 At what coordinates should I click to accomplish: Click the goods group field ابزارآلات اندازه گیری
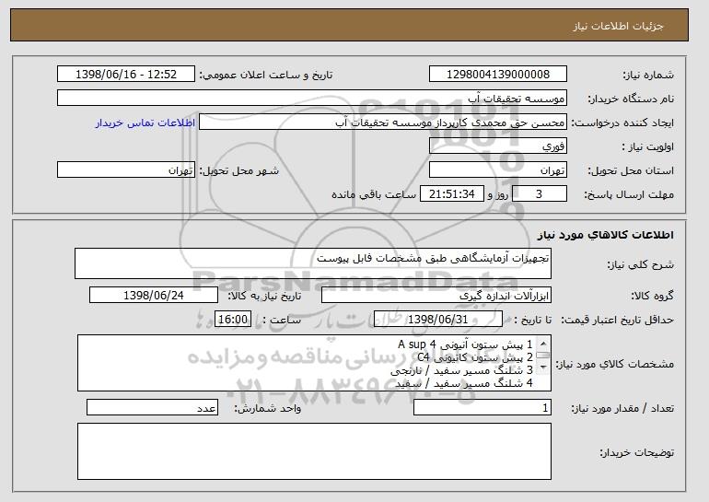436,296
